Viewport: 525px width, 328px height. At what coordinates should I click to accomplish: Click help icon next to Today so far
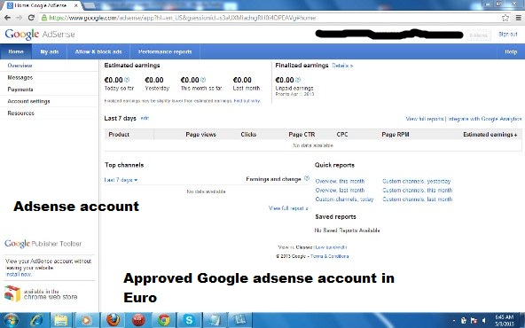tap(127, 80)
